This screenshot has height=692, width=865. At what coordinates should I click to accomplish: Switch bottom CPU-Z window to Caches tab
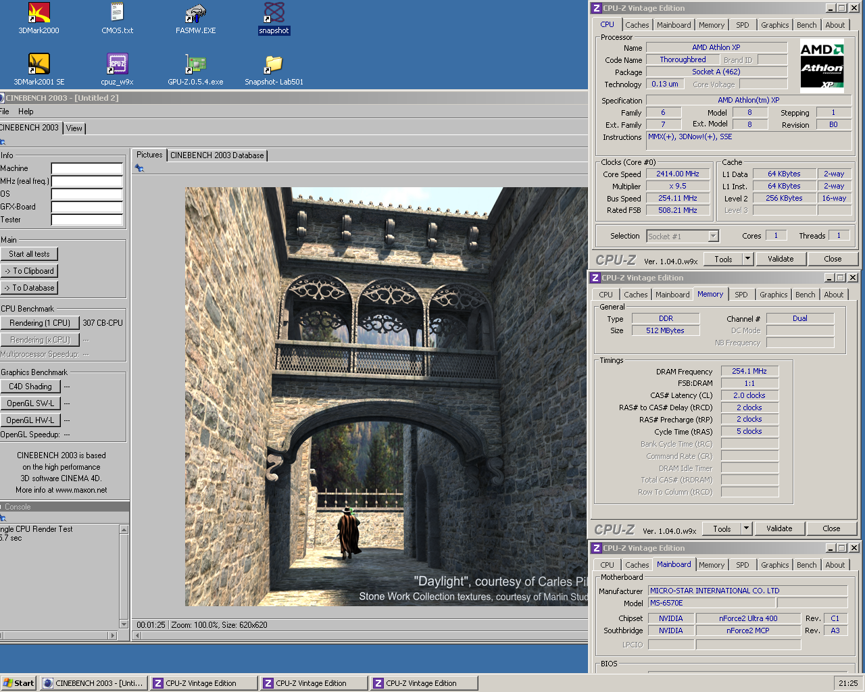pyautogui.click(x=637, y=565)
